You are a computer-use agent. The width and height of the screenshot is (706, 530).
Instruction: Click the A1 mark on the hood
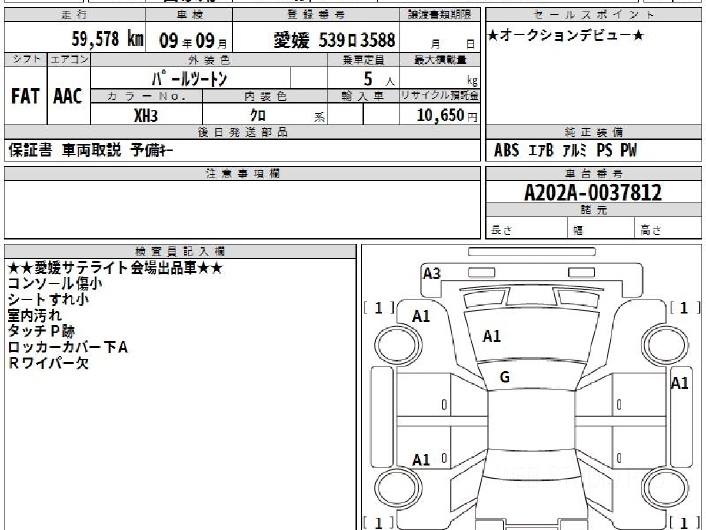(492, 336)
